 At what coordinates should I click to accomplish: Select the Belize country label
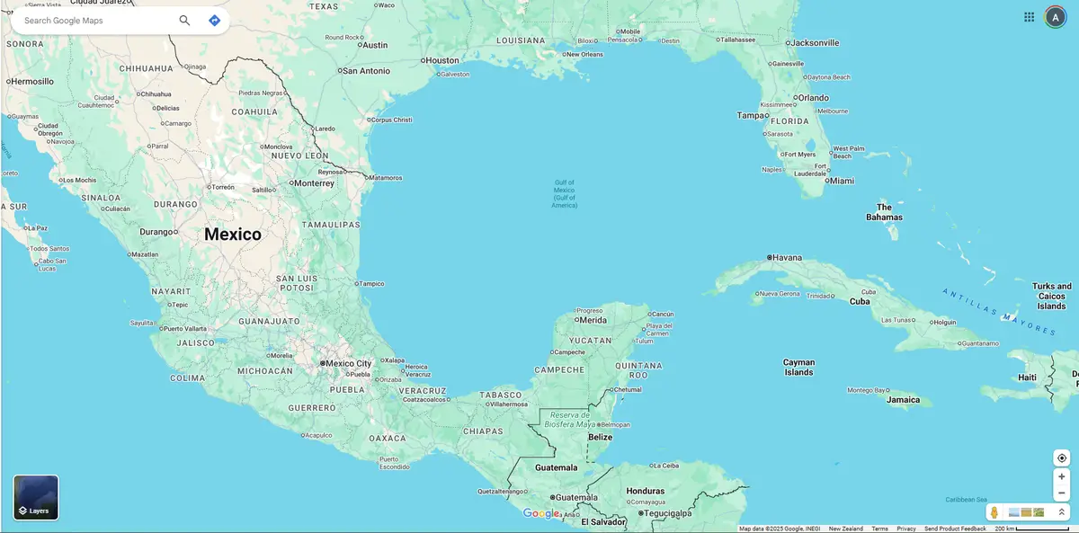point(600,437)
